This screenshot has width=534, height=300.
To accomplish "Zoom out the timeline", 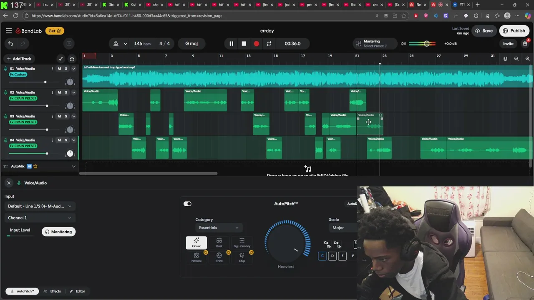I will pyautogui.click(x=516, y=59).
